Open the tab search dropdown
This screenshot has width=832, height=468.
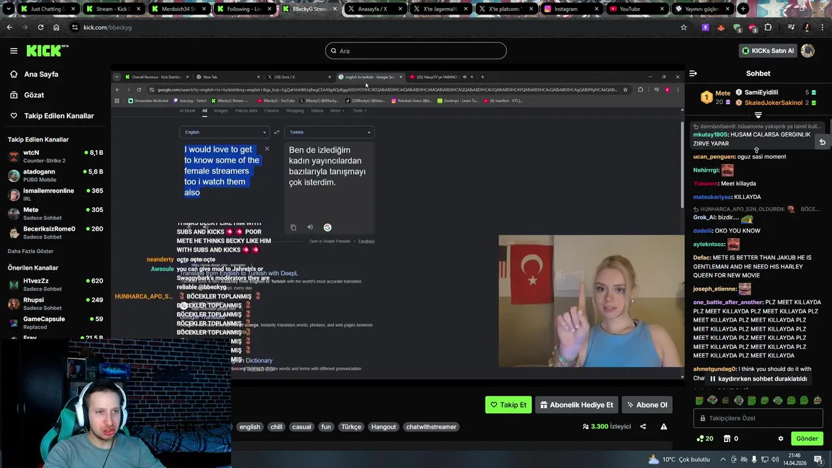pyautogui.click(x=7, y=9)
